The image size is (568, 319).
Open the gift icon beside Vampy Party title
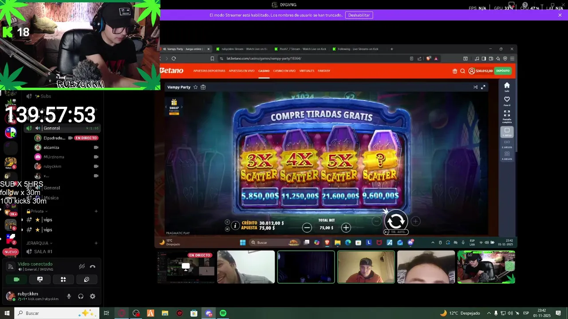point(203,87)
